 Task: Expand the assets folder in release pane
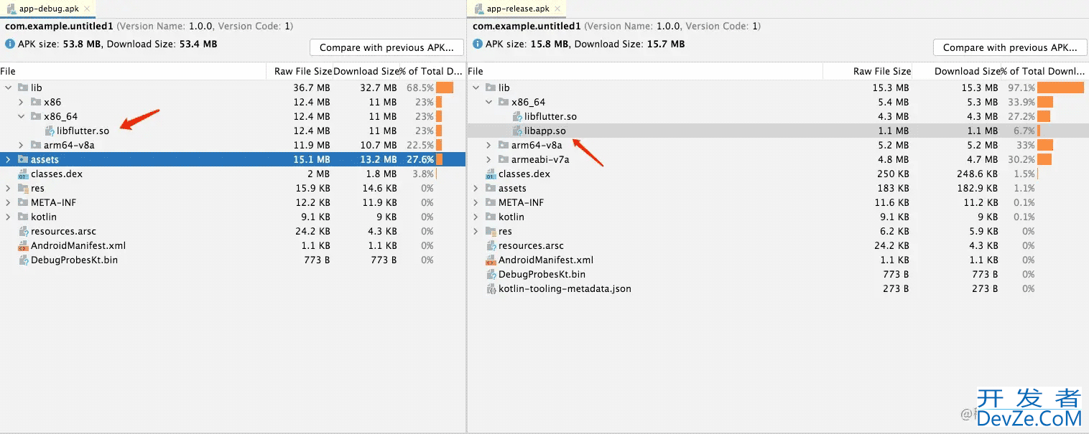click(x=476, y=188)
